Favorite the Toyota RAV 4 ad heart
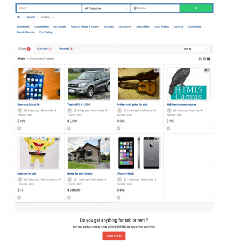Image resolution: width=229 pixels, height=246 pixels. coord(69,129)
